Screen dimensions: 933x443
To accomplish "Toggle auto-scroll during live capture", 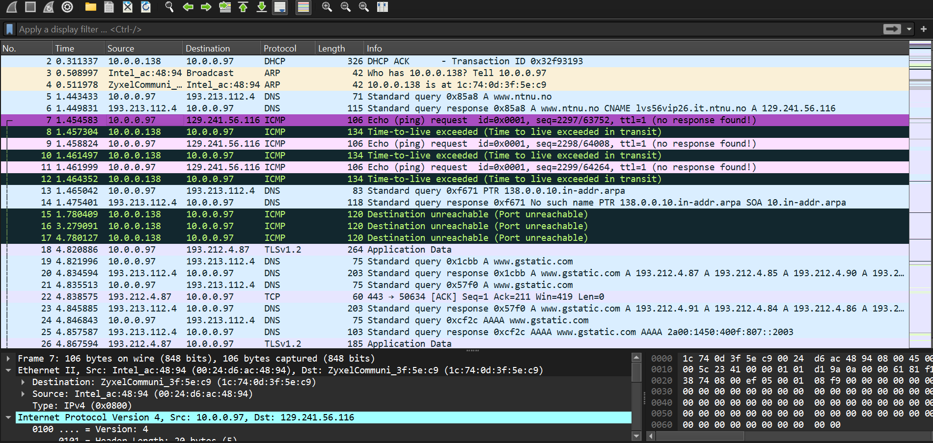I will (x=280, y=7).
